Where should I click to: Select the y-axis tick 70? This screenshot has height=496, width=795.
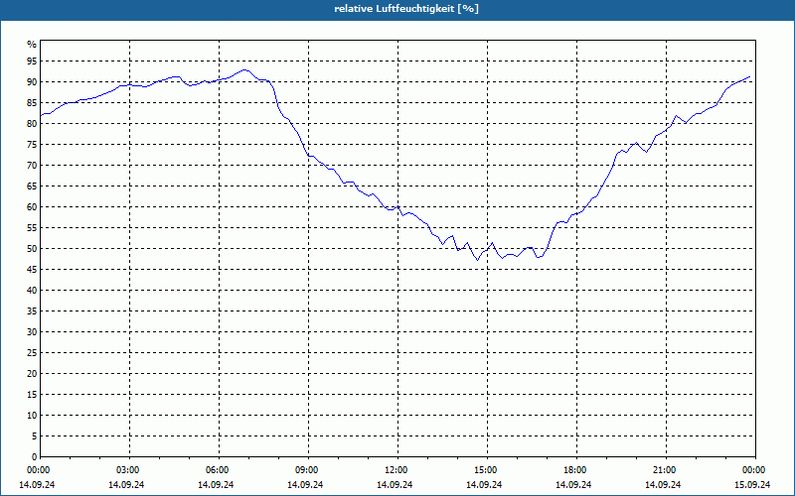[32, 166]
